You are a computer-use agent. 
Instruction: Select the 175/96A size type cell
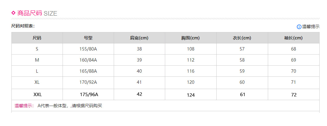pyautogui.click(x=88, y=95)
